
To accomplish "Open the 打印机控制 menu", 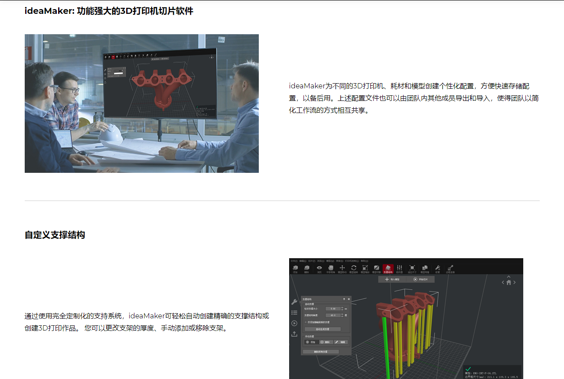I will pos(352,261).
